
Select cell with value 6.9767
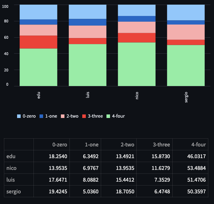pos(85,168)
